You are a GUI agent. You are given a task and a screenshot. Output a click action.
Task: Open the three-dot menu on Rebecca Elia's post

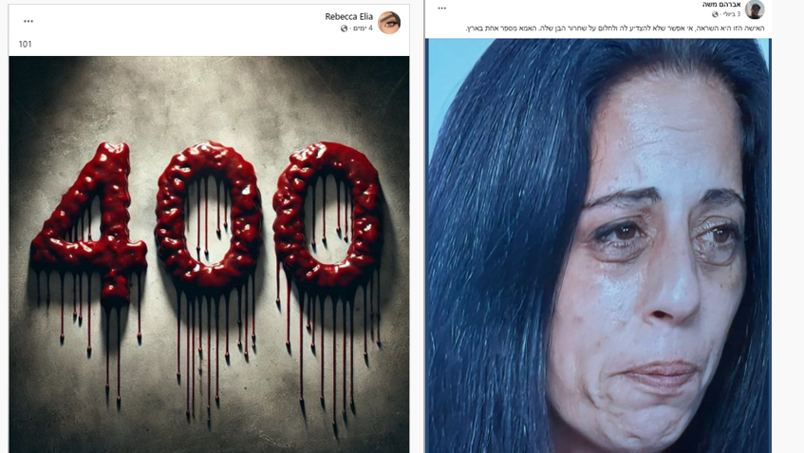click(x=28, y=22)
